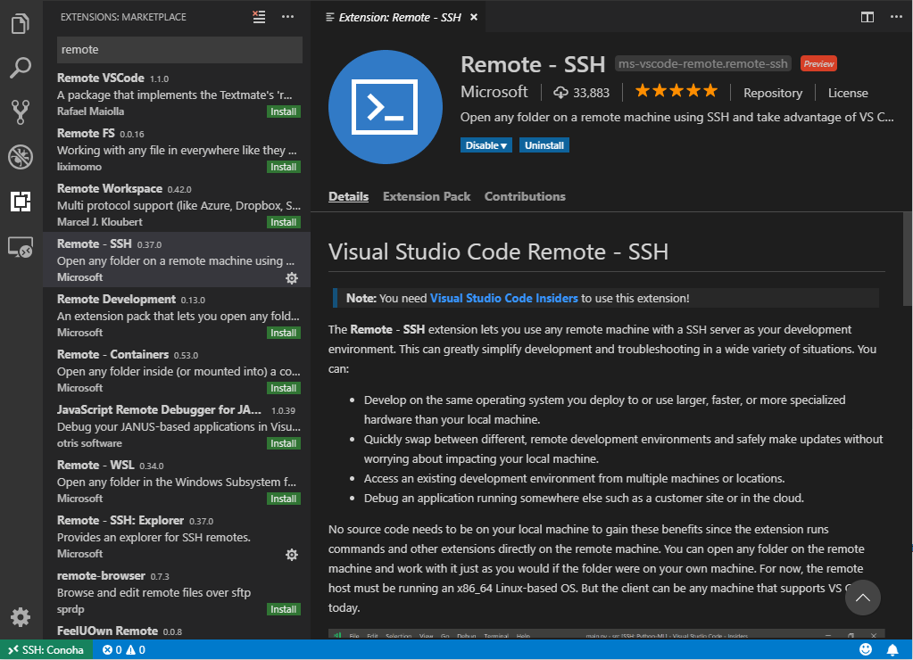
Task: Open the Extensions view more actions menu
Action: tap(287, 16)
